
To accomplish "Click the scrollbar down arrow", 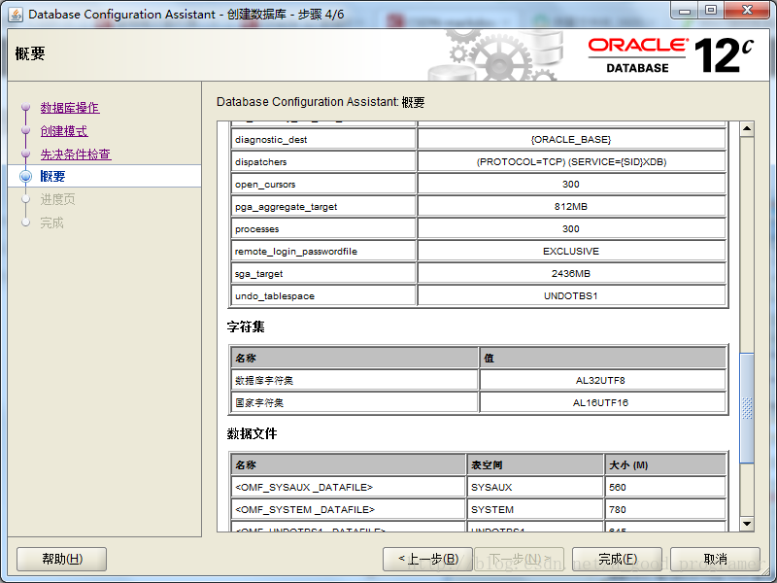I will pos(747,524).
